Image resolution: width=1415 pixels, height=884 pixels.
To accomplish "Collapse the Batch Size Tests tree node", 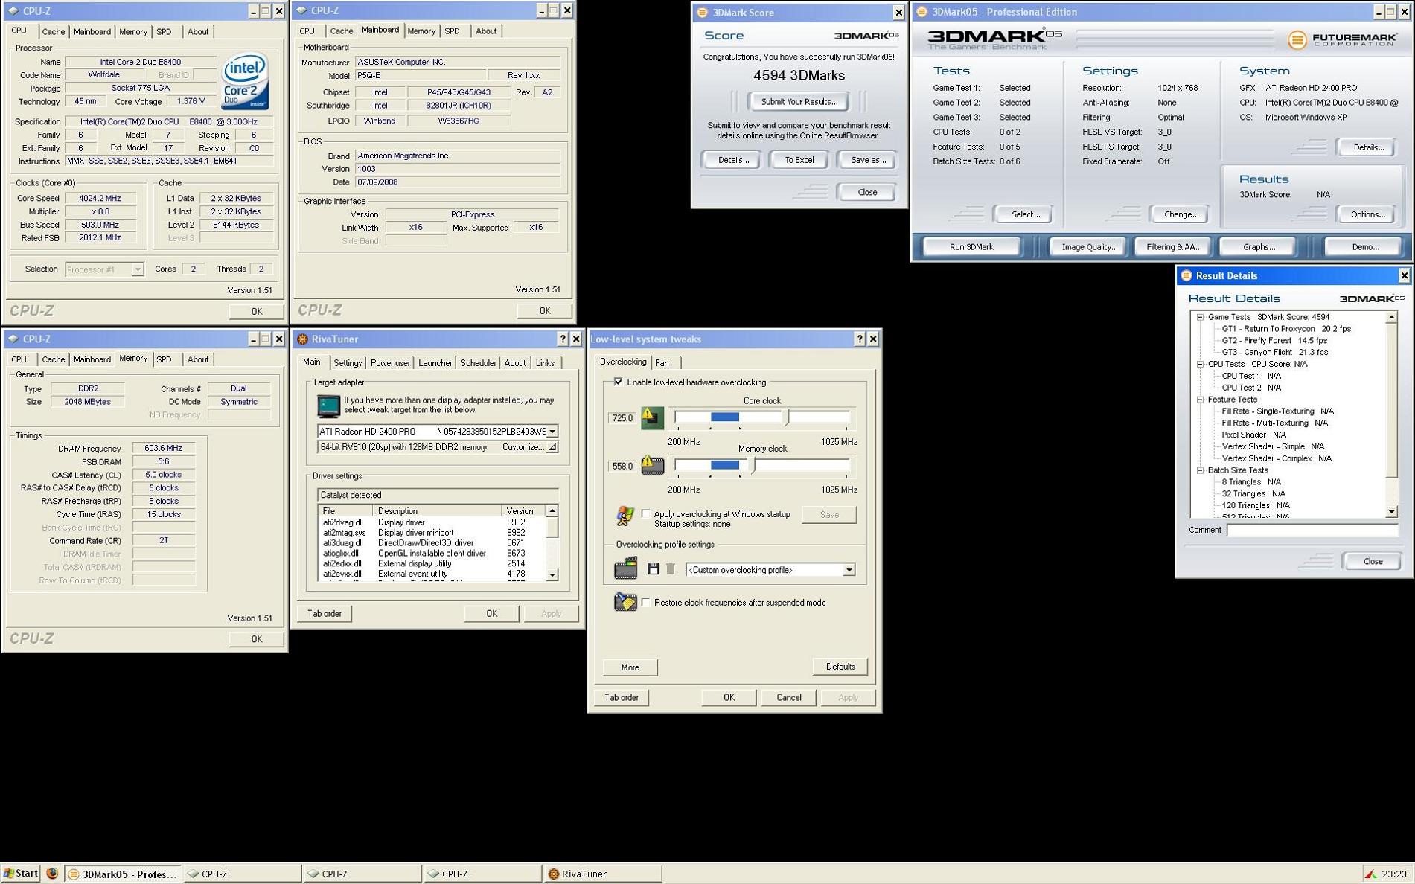I will 1200,470.
